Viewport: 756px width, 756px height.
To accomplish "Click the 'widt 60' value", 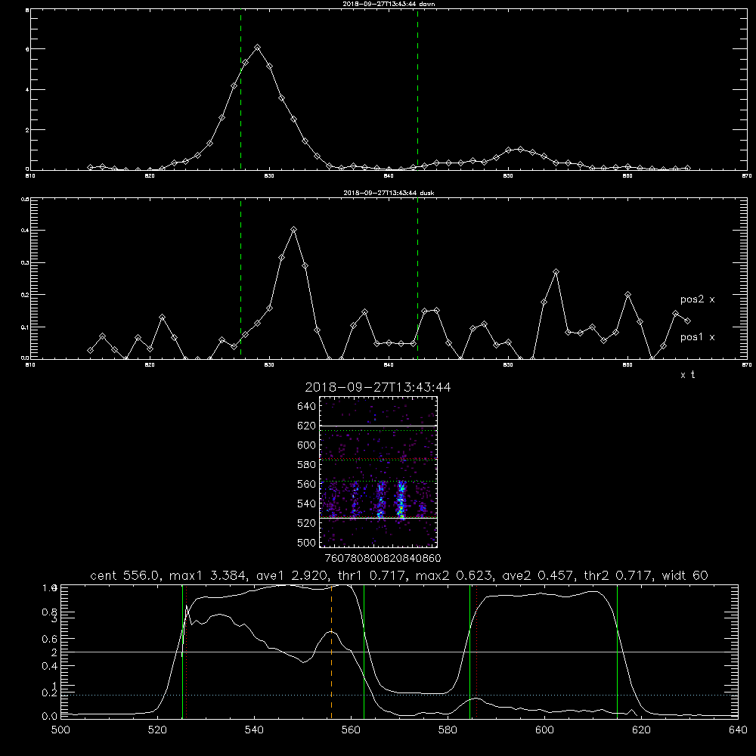I will tap(685, 575).
